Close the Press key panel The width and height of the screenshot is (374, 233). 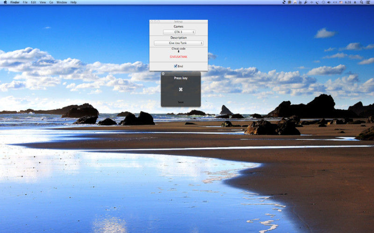[x=163, y=74]
